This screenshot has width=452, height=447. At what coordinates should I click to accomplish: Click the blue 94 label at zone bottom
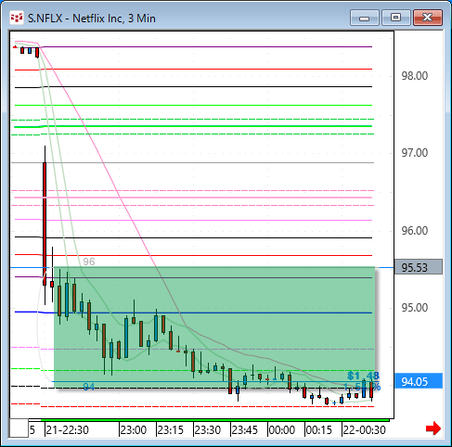click(89, 387)
